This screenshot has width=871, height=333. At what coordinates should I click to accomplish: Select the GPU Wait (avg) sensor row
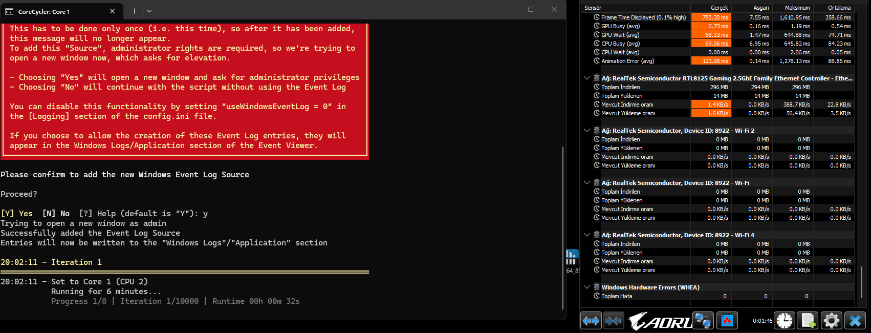pos(718,35)
